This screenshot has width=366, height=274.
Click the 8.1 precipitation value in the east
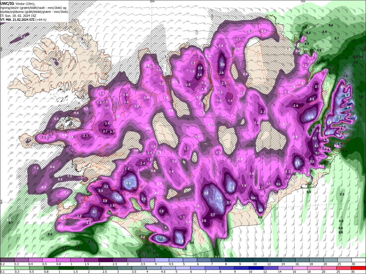347,95
